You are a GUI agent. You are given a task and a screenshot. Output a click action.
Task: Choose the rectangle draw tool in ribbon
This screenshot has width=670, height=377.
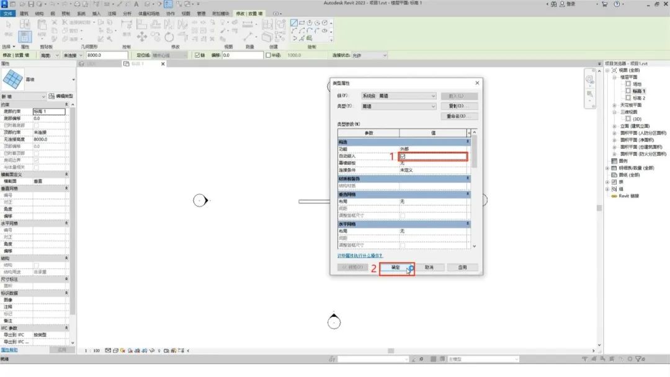[302, 22]
